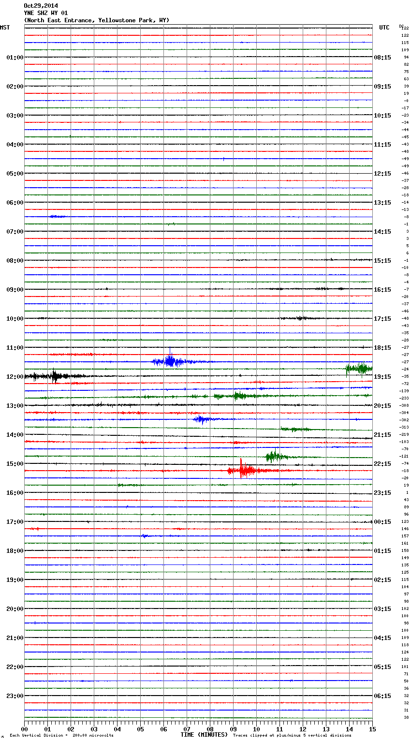411x742 pixels.
Task: Click the DC offset value -219
Action: [404, 434]
